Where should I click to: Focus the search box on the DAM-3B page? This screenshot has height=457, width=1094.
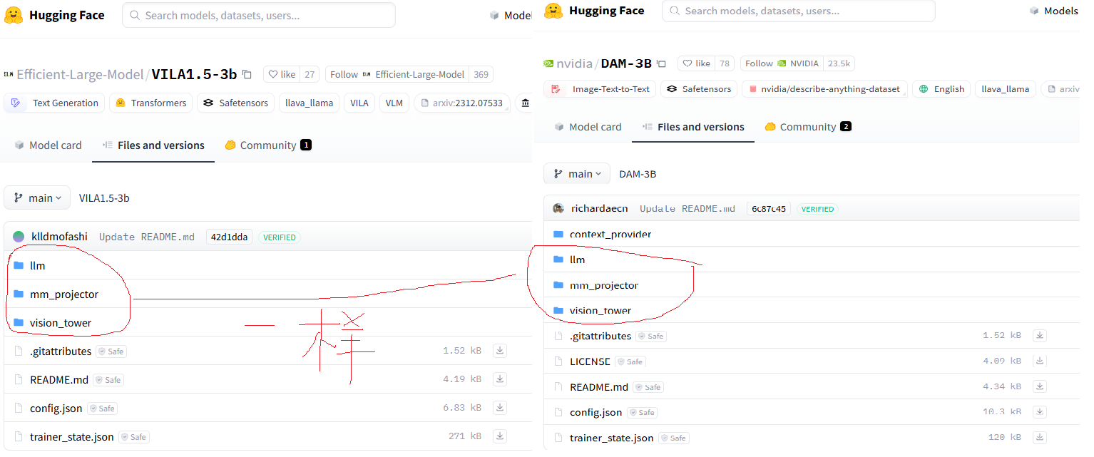click(799, 11)
